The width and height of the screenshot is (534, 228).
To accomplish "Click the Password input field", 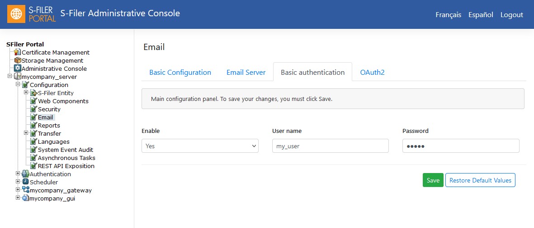I will [461, 146].
